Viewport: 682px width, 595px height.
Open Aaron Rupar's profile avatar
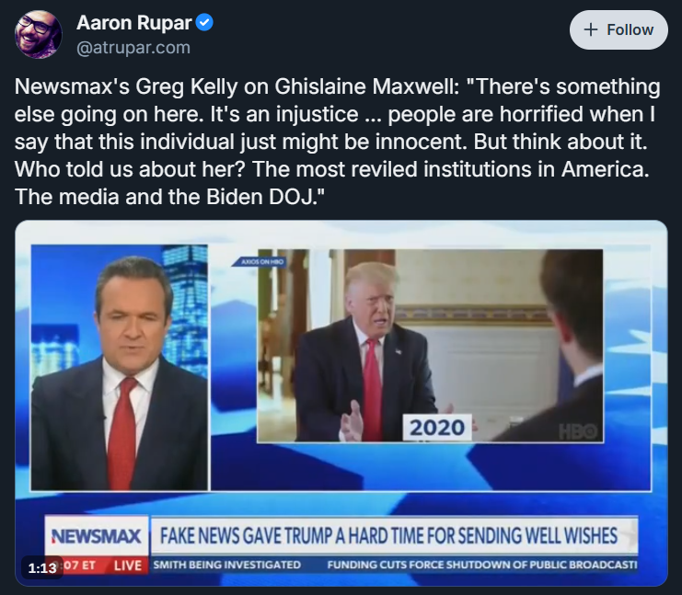38,35
